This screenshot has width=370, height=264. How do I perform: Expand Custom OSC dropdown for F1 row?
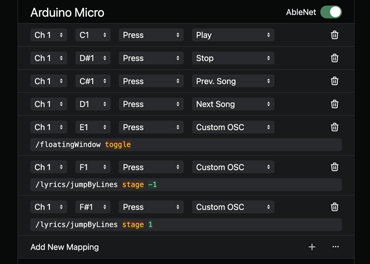[233, 167]
